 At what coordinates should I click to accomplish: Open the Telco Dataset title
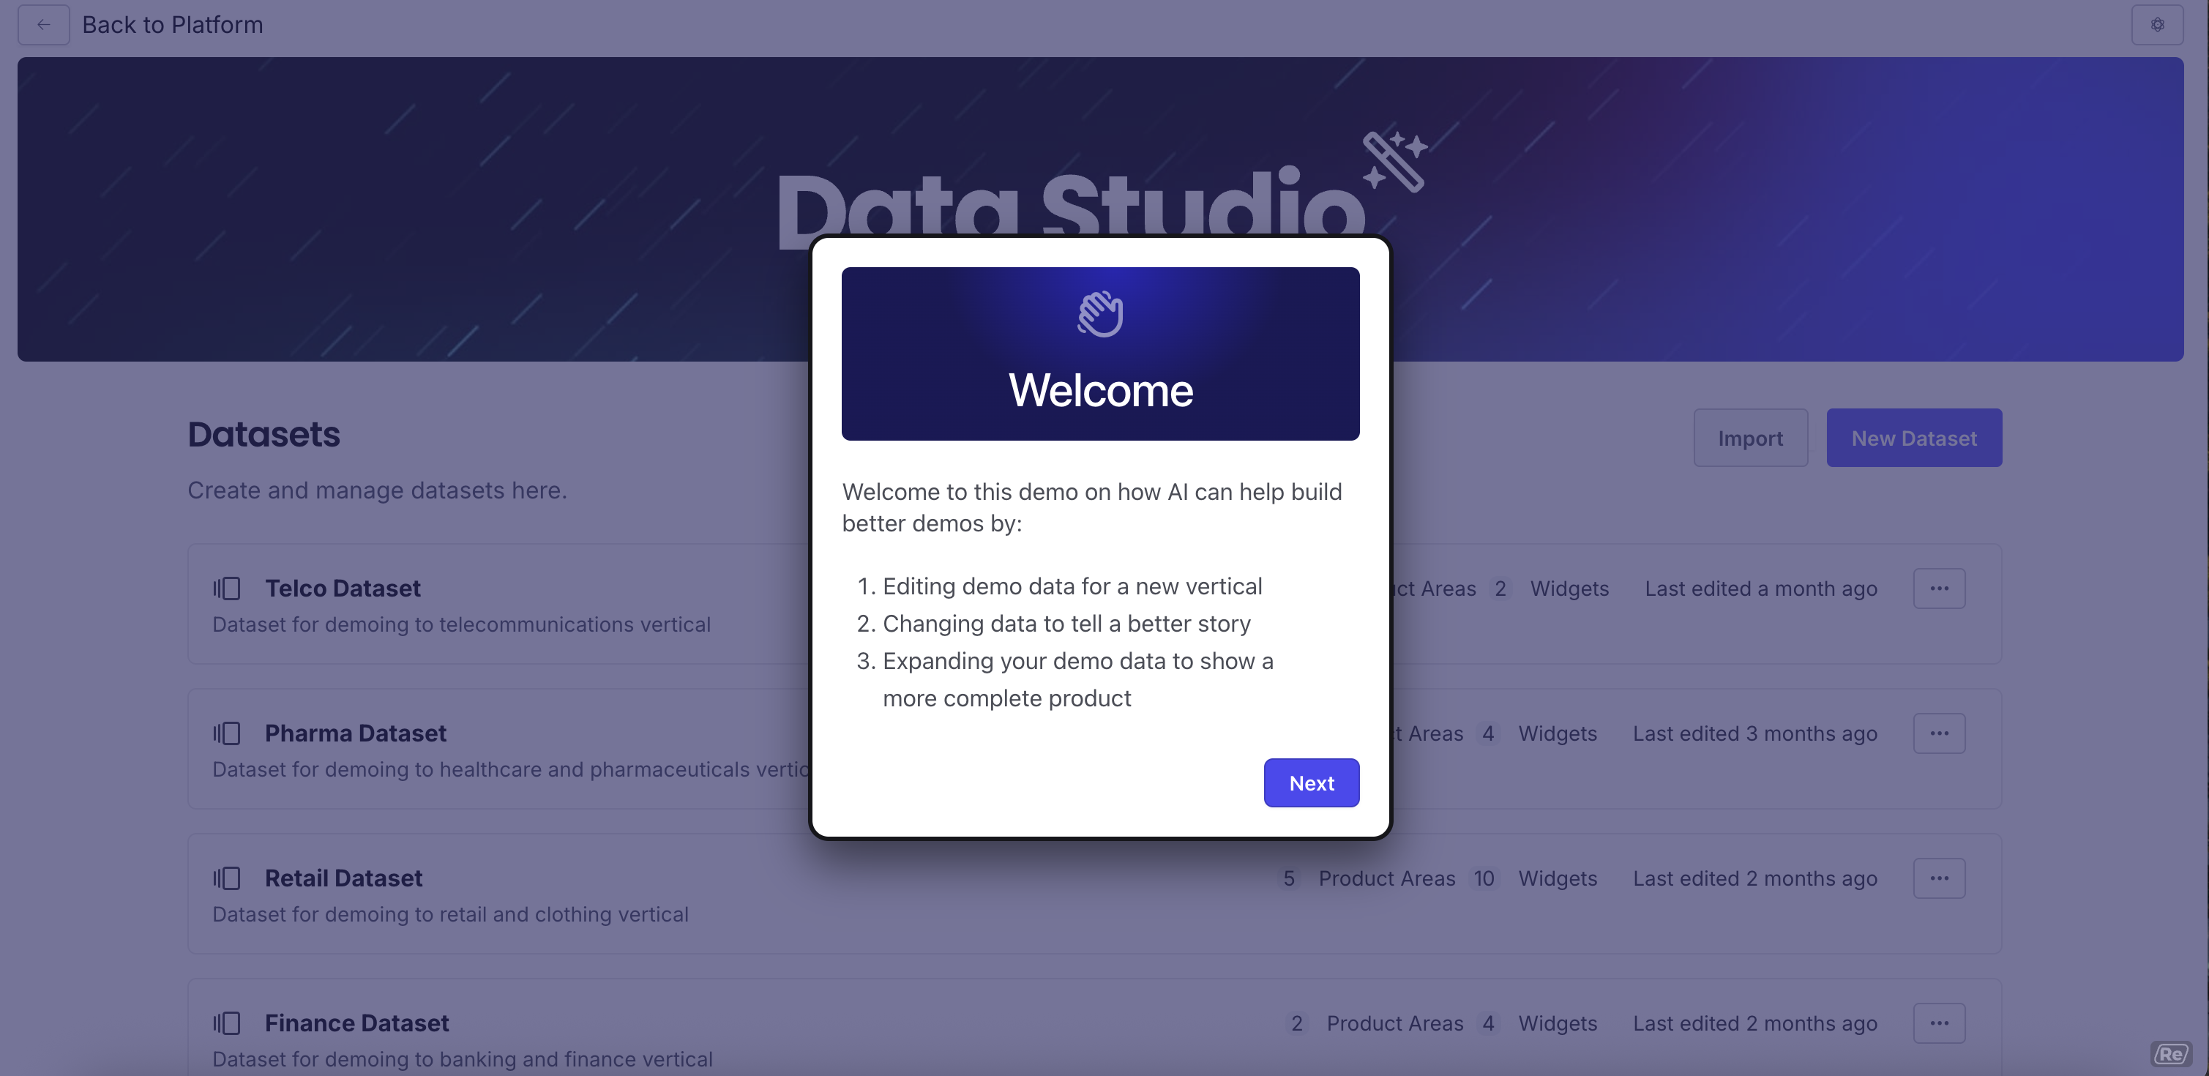coord(342,589)
